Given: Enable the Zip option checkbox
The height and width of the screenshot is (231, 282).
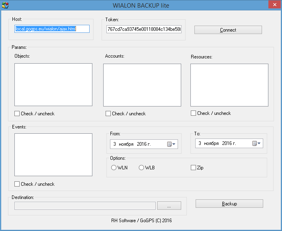Looking at the screenshot, I should click(194, 168).
